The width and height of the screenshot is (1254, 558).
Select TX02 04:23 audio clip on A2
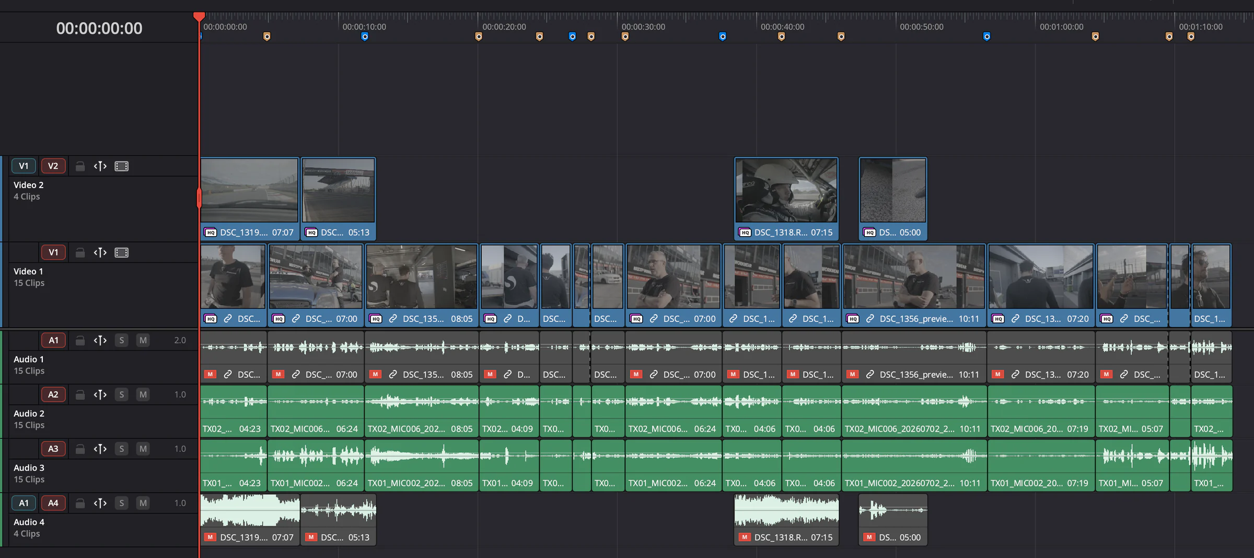234,411
